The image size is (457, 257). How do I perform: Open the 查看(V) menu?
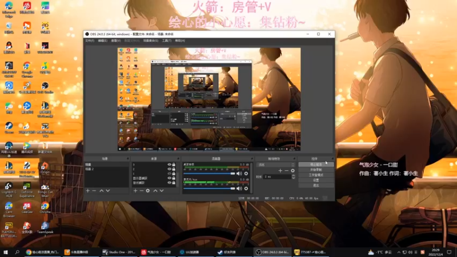tap(116, 41)
